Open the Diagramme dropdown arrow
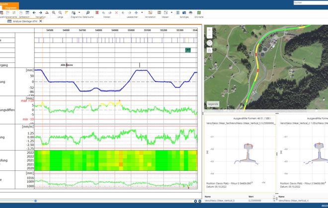 tap(80, 12)
